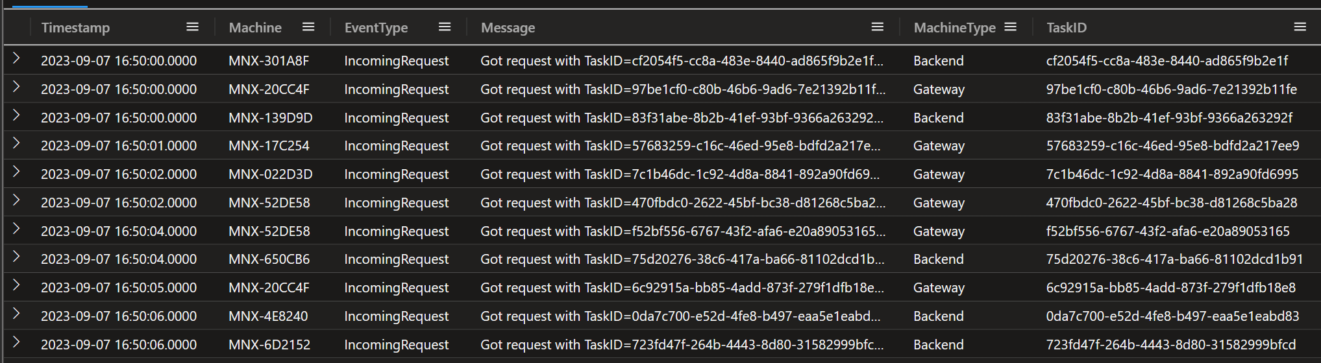Expand the row for machine MNX-022D3D

point(16,172)
